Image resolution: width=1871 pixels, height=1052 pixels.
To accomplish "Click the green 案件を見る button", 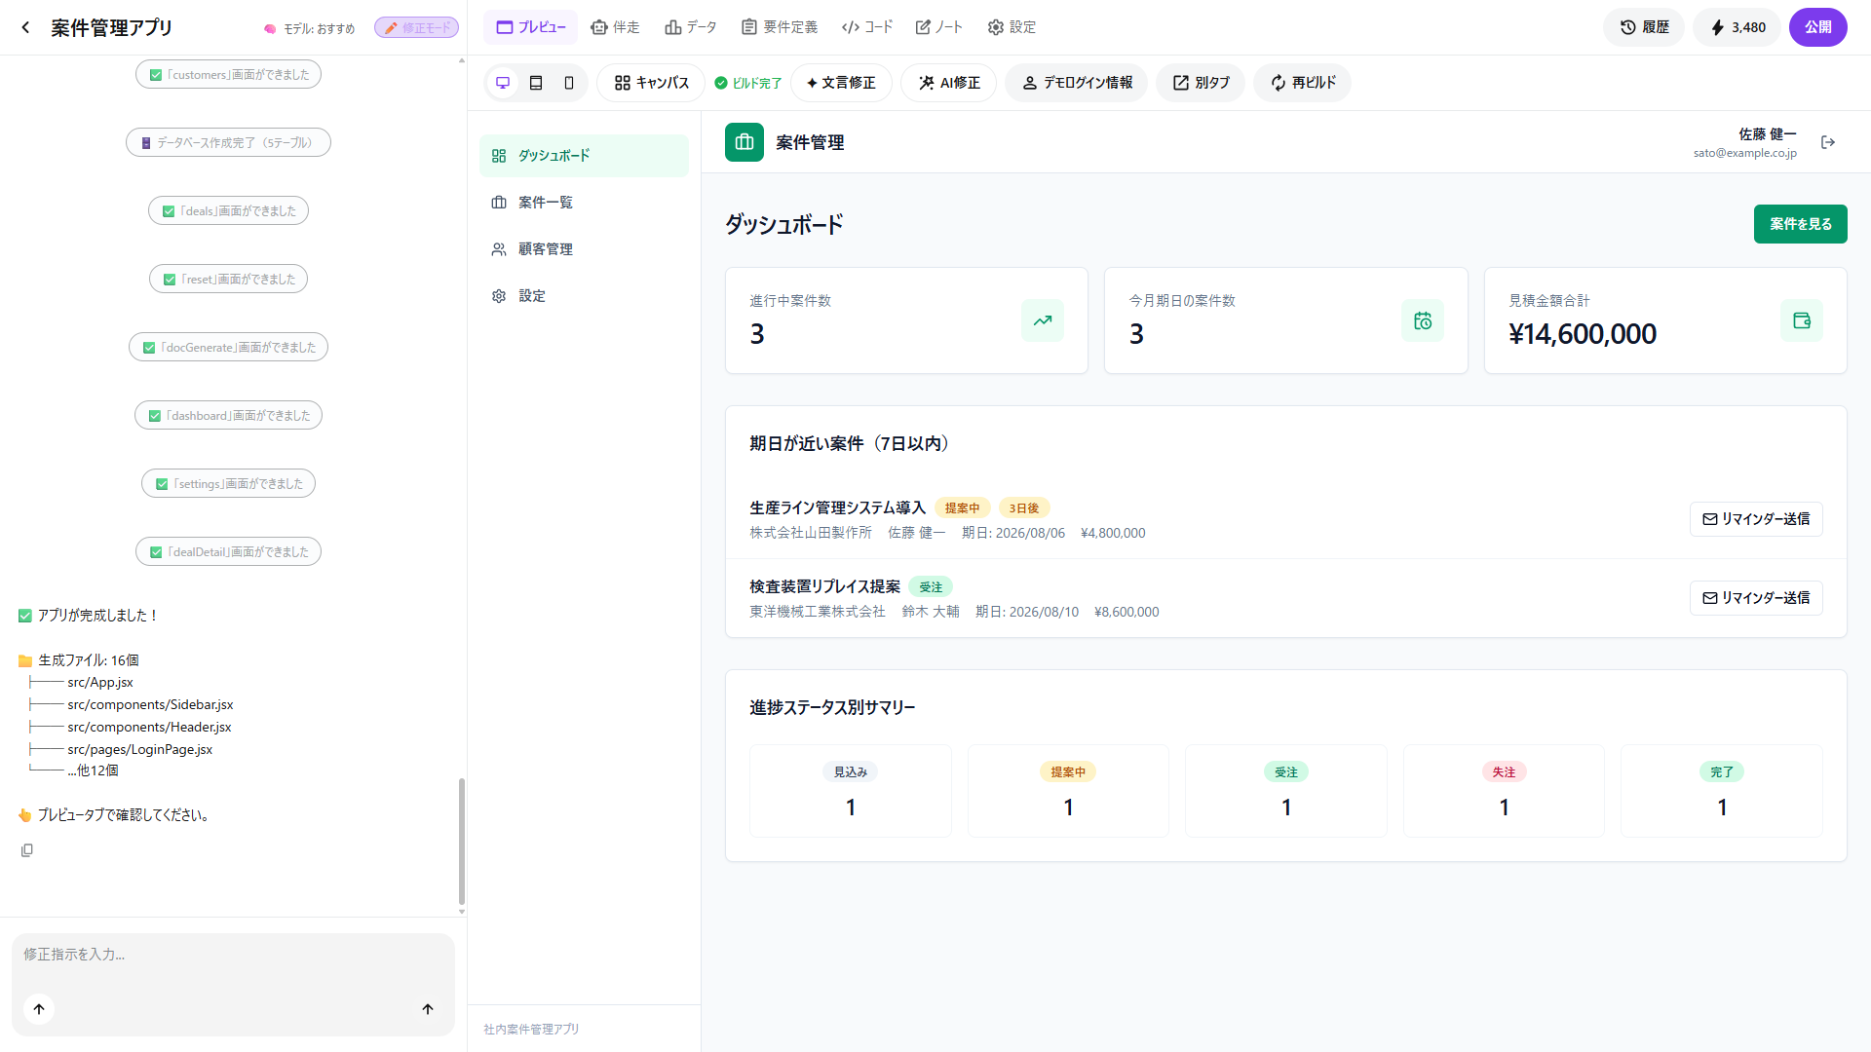I will tap(1800, 224).
